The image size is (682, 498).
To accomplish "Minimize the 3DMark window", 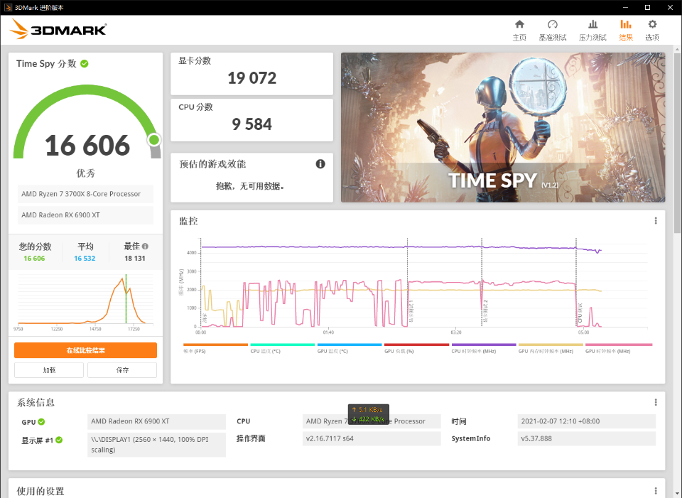I will [x=625, y=7].
